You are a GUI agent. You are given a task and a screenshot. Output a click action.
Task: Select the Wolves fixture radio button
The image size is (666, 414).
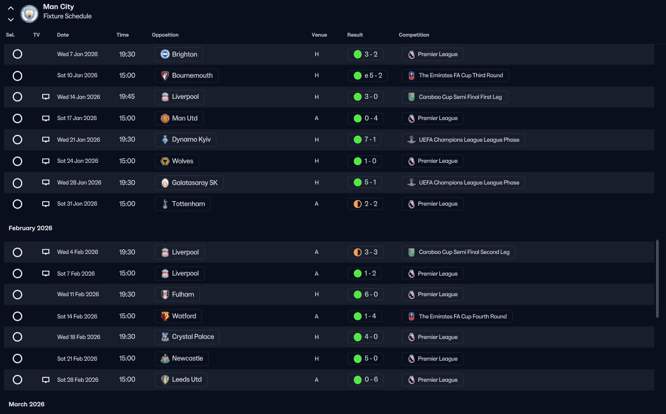[17, 161]
